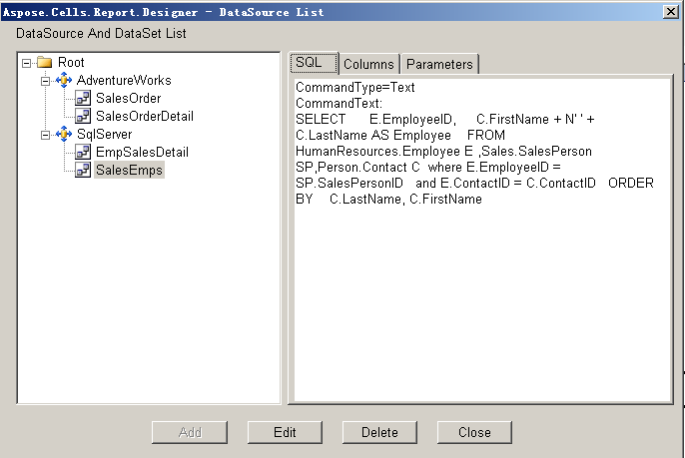Viewport: 685px width, 458px height.
Task: Click the 'BY C.LastName, C.FirstName' line
Action: pos(388,200)
